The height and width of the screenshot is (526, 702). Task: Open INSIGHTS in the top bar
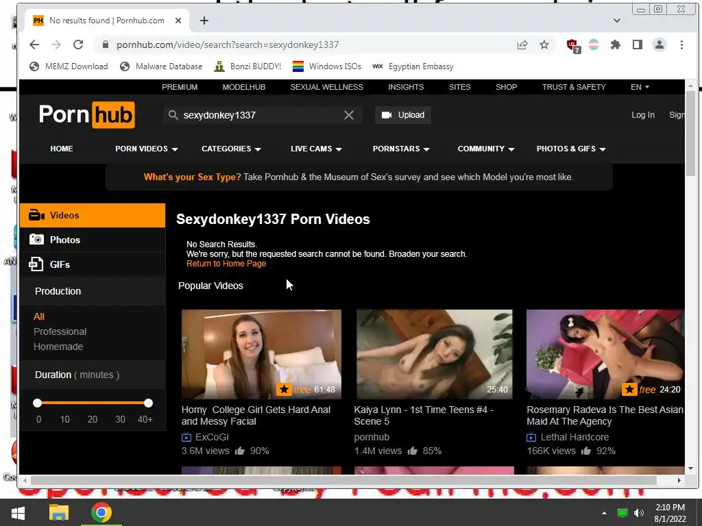pos(406,87)
